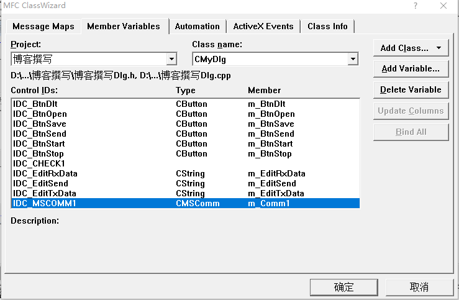Viewport: 459px width, 300px height.
Task: Click the Class name field showing CMyDlg
Action: point(275,59)
